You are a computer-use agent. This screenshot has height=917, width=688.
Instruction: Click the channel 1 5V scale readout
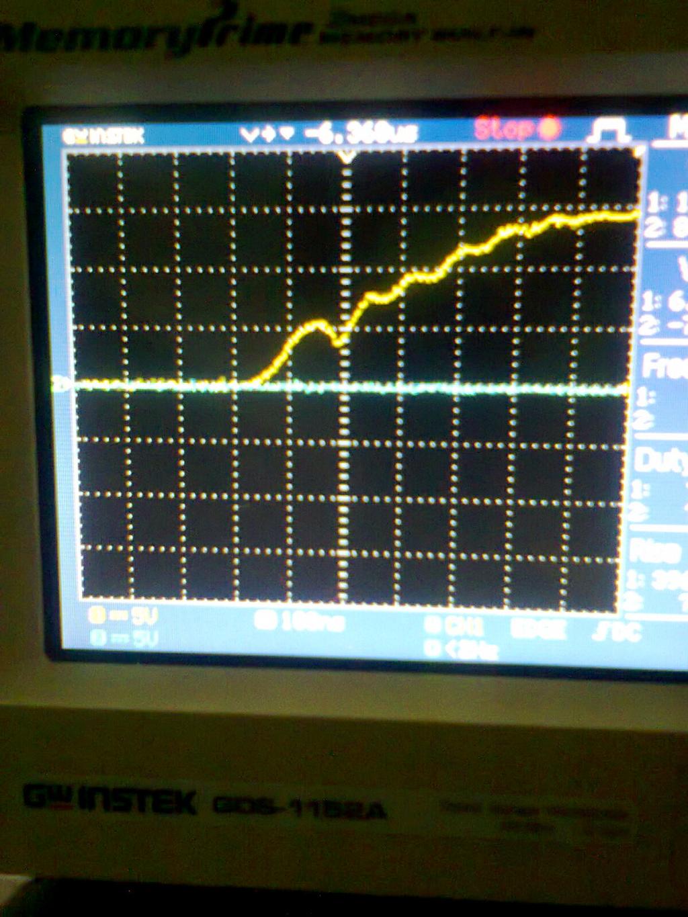click(124, 615)
